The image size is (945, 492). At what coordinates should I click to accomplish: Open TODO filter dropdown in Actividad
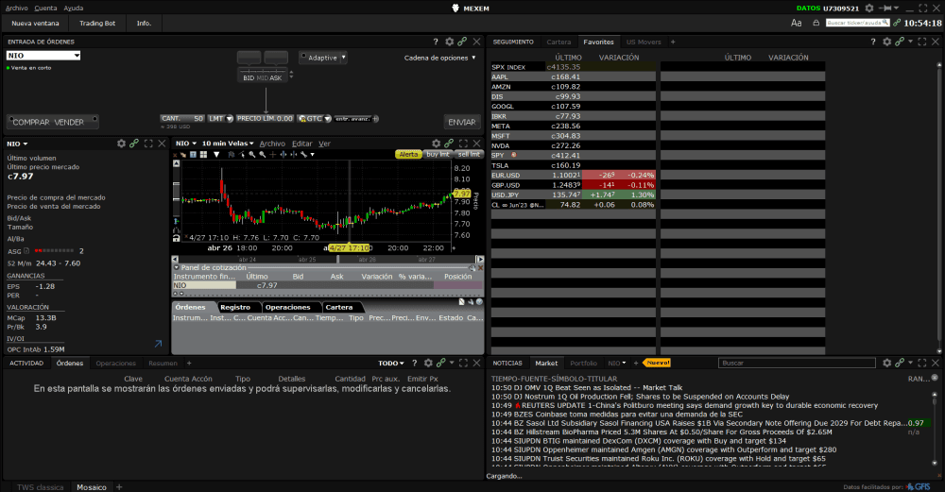click(x=391, y=364)
